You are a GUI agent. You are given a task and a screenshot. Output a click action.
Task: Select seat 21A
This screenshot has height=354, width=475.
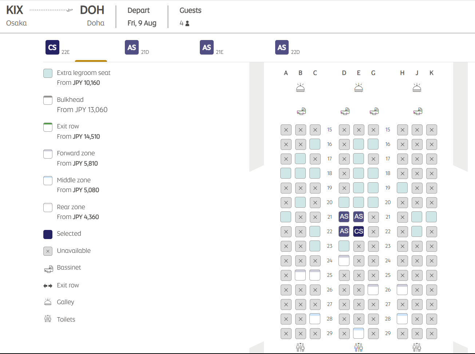pyautogui.click(x=286, y=217)
